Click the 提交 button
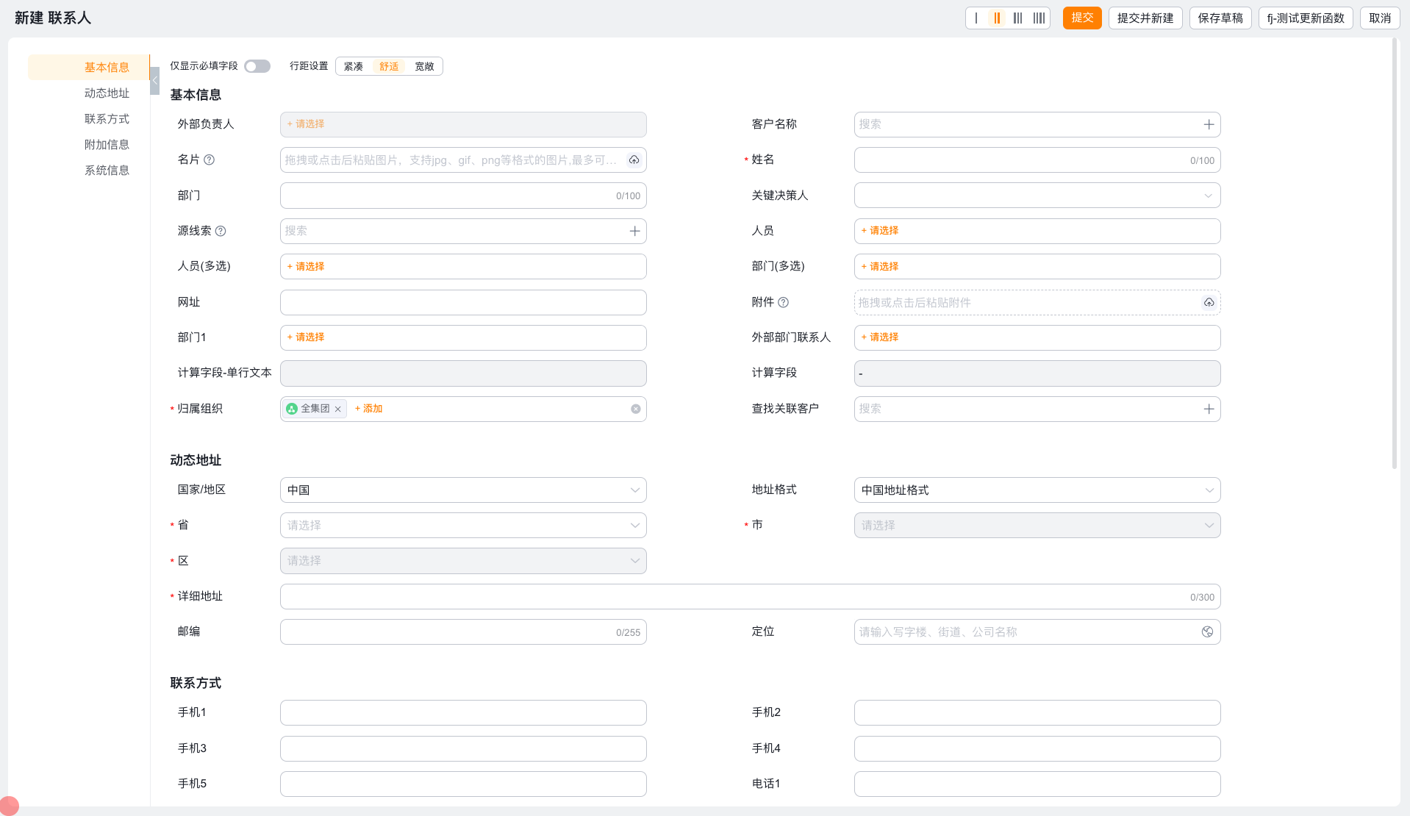The width and height of the screenshot is (1410, 816). pos(1082,18)
